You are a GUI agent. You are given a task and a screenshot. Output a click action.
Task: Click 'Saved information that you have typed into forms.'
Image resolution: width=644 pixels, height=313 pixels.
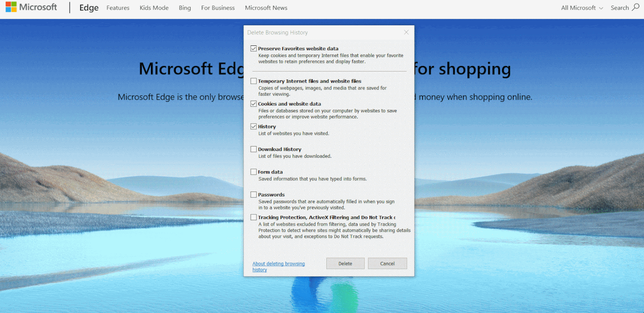(313, 179)
